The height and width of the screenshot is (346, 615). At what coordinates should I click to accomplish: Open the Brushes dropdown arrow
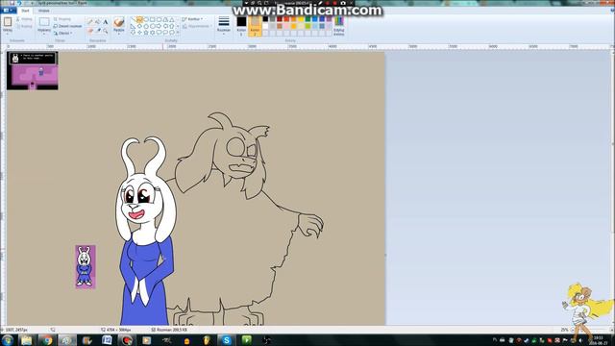click(118, 35)
